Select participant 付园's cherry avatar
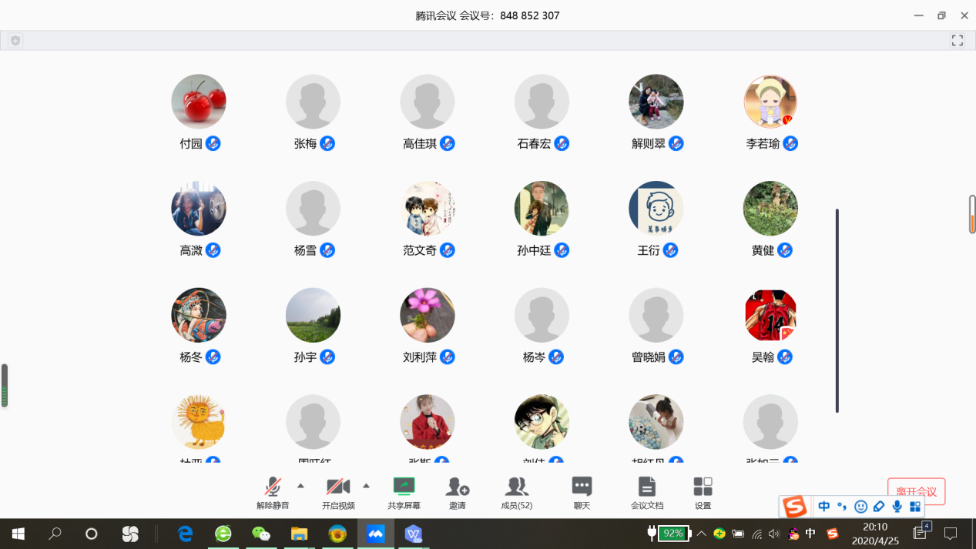Viewport: 976px width, 549px height. (x=199, y=102)
